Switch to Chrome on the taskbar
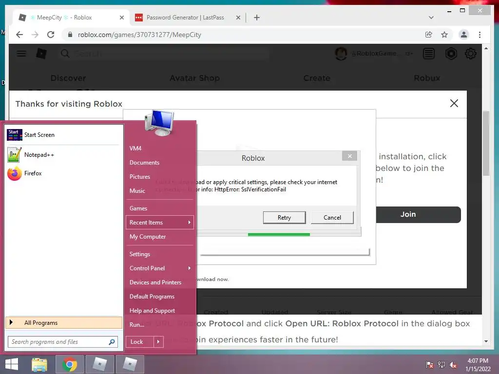The height and width of the screenshot is (374, 499). [70, 364]
